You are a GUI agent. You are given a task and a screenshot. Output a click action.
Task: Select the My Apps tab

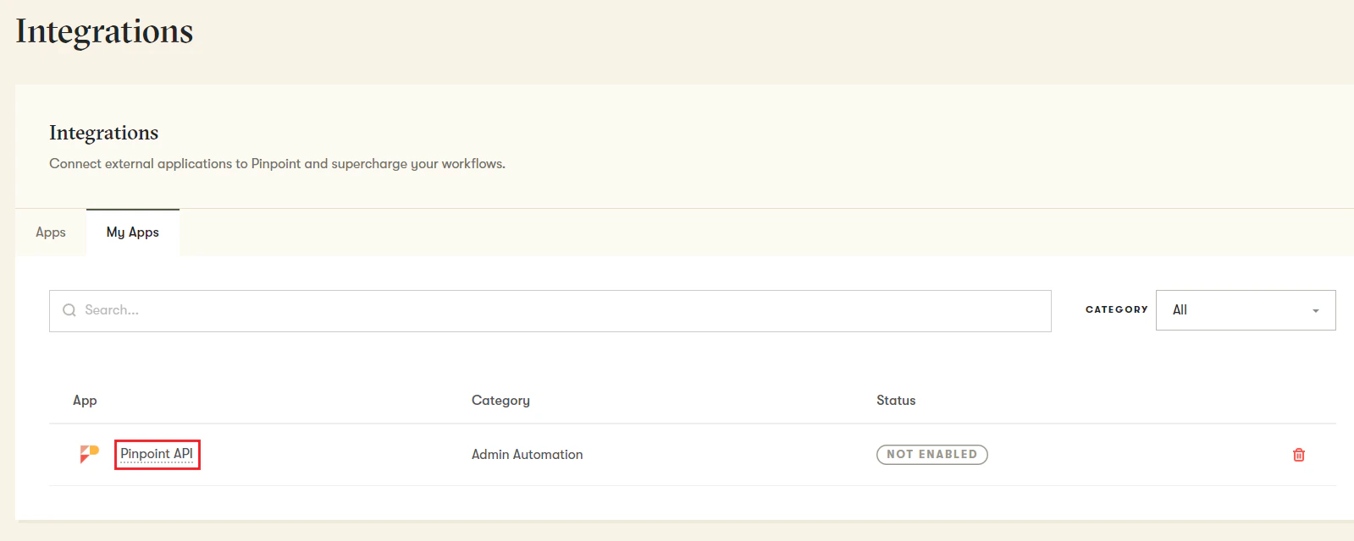pyautogui.click(x=133, y=232)
